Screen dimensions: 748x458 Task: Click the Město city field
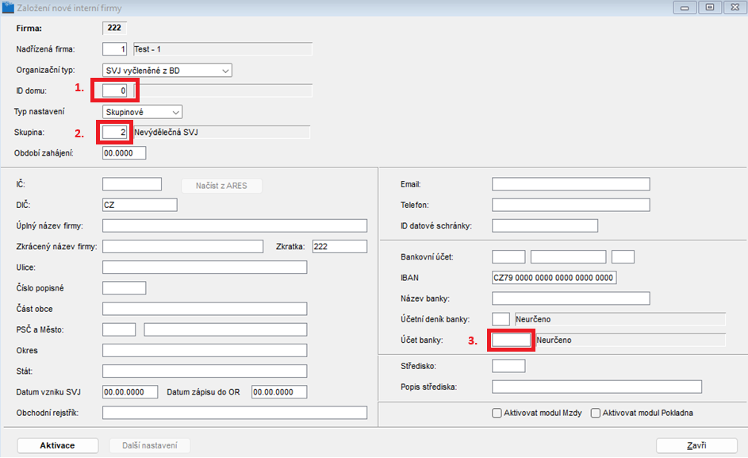225,329
